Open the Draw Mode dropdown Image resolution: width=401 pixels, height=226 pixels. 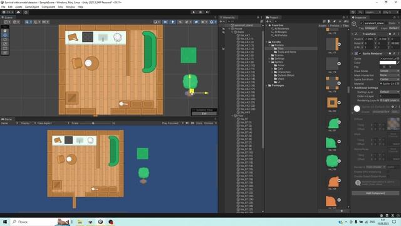tap(389, 71)
